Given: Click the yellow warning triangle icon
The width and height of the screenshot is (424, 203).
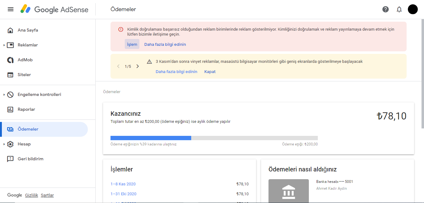Looking at the screenshot, I should click(x=149, y=62).
